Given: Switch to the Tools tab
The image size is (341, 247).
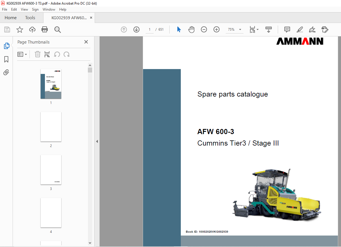Looking at the screenshot, I should (x=30, y=18).
